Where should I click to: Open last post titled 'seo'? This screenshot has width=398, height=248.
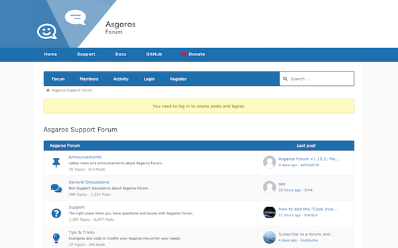(282, 184)
